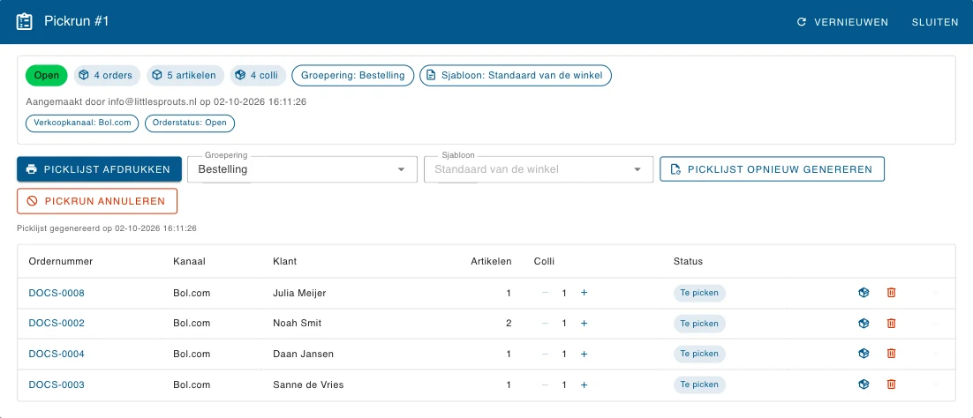Click Te picken status for Noah Smit
Image resolution: width=973 pixels, height=418 pixels.
click(x=699, y=323)
